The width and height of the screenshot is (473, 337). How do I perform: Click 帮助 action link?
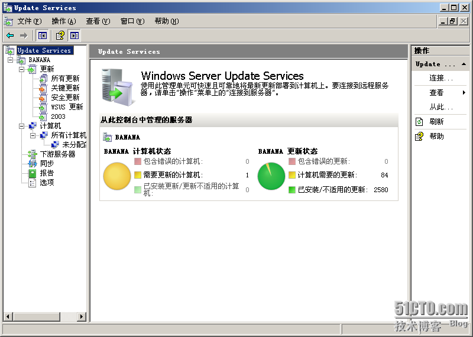click(436, 137)
